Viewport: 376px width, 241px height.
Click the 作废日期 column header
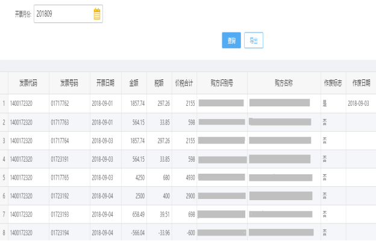(360, 83)
